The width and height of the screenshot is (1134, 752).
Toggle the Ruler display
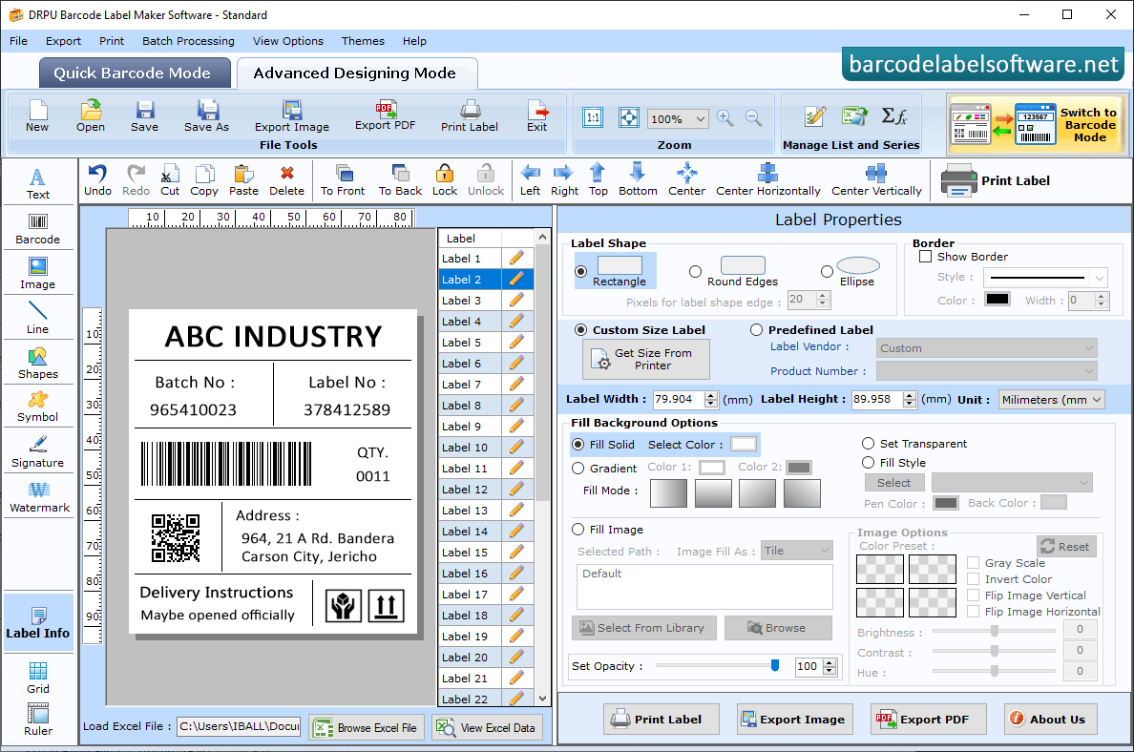37,721
